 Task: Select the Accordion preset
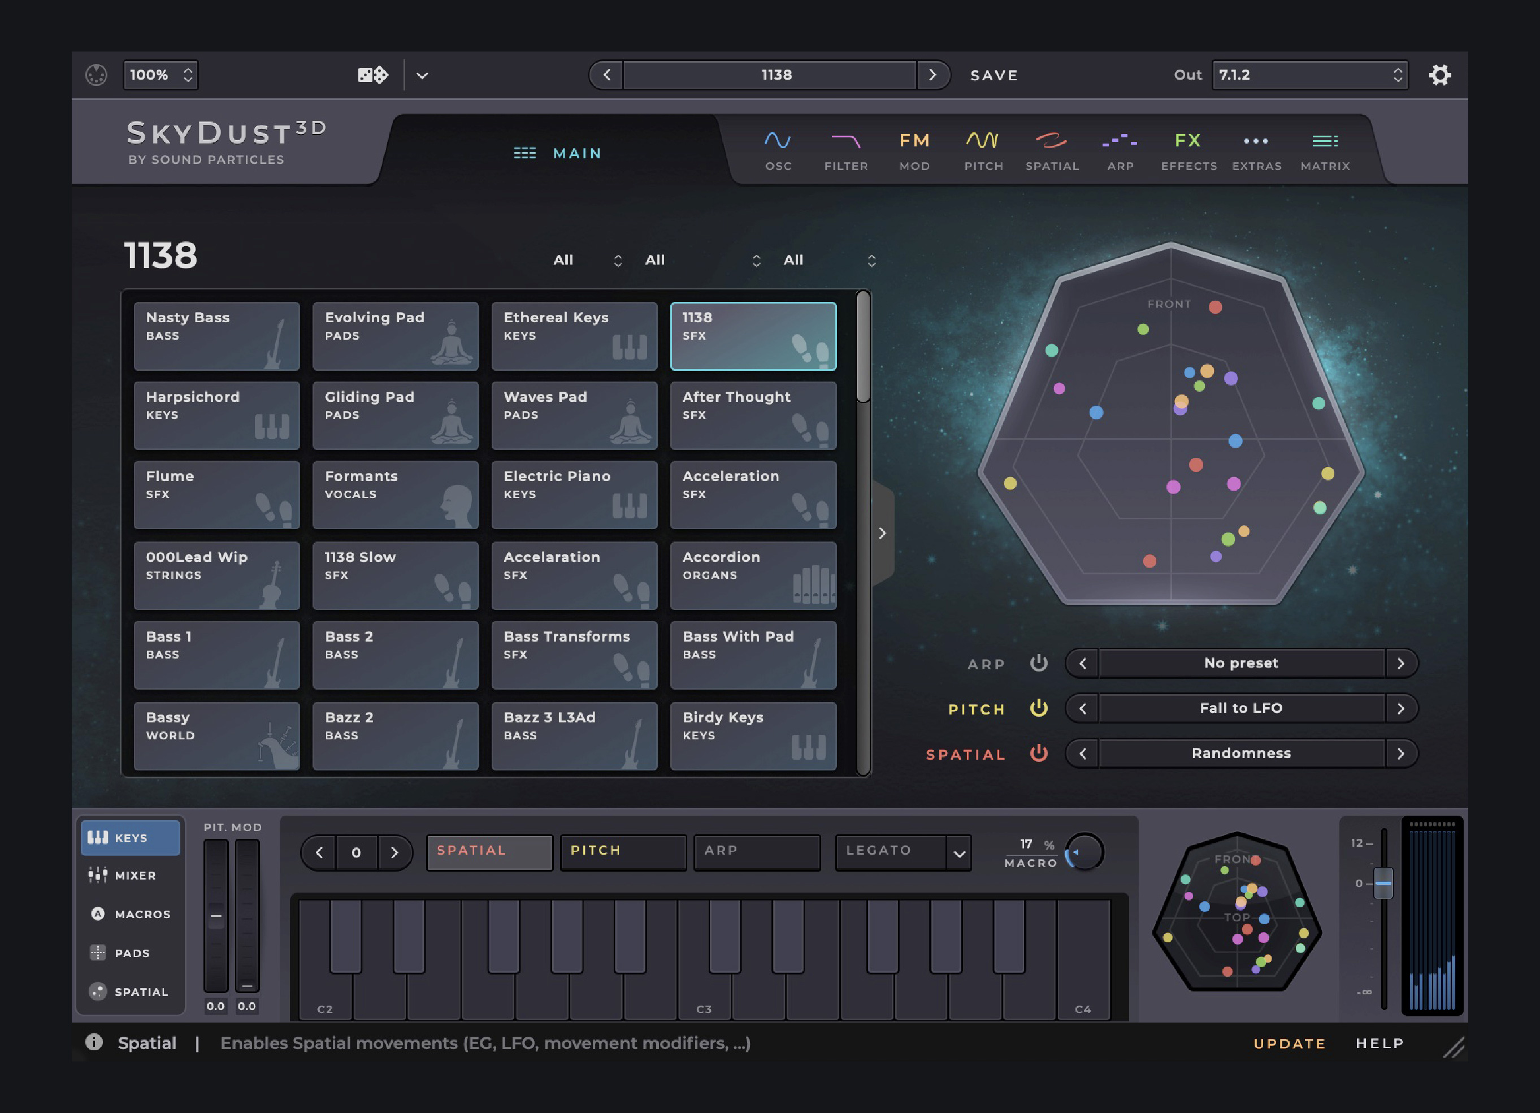click(x=753, y=575)
